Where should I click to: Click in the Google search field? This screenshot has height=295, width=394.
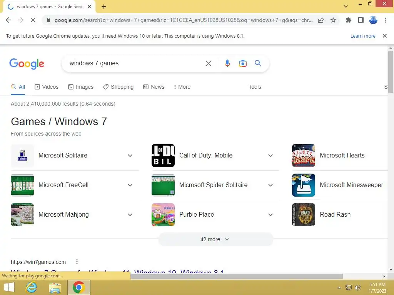[136, 63]
